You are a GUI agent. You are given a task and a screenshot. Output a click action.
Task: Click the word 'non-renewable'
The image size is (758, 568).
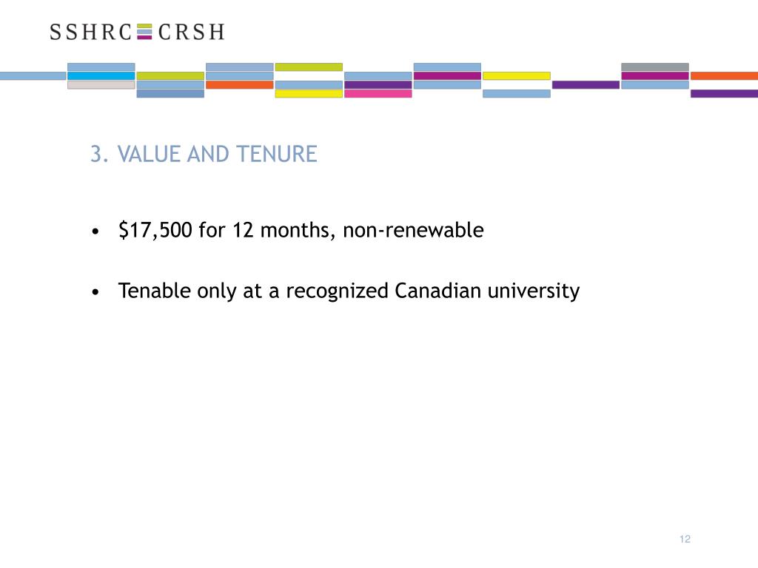(x=413, y=230)
